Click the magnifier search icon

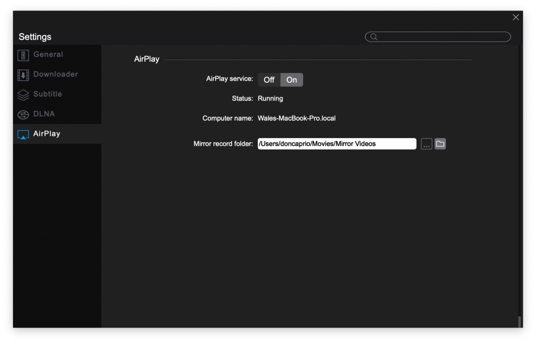point(374,37)
